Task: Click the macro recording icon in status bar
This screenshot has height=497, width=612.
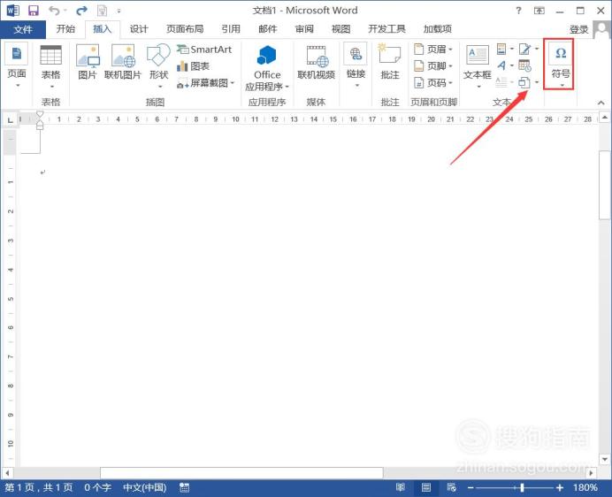Action: coord(184,487)
